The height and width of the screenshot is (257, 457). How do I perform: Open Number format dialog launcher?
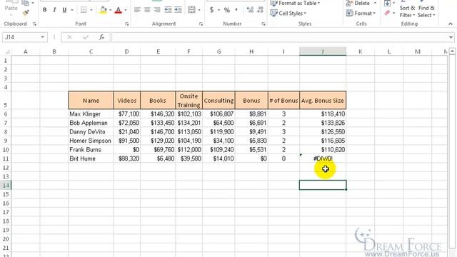point(263,24)
